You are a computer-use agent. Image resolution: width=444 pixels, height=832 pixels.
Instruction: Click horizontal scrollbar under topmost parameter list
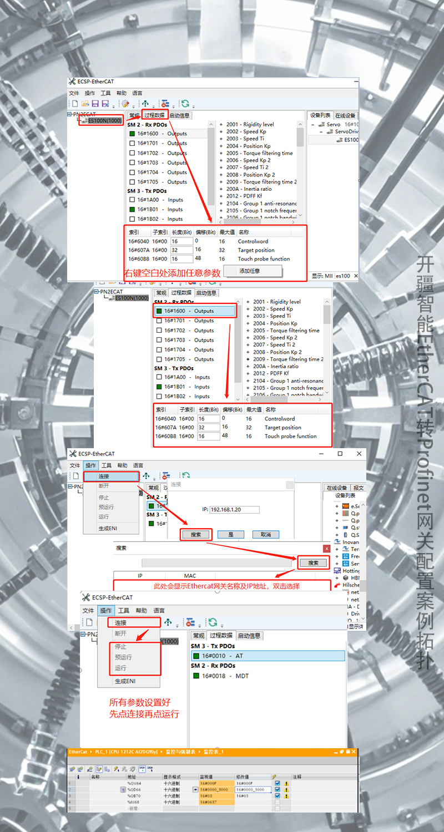click(258, 221)
